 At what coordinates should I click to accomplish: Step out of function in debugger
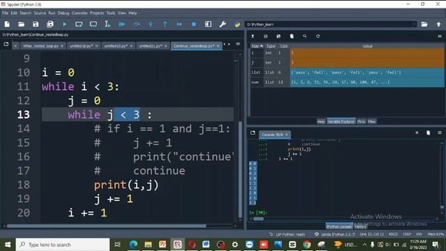pos(165,24)
